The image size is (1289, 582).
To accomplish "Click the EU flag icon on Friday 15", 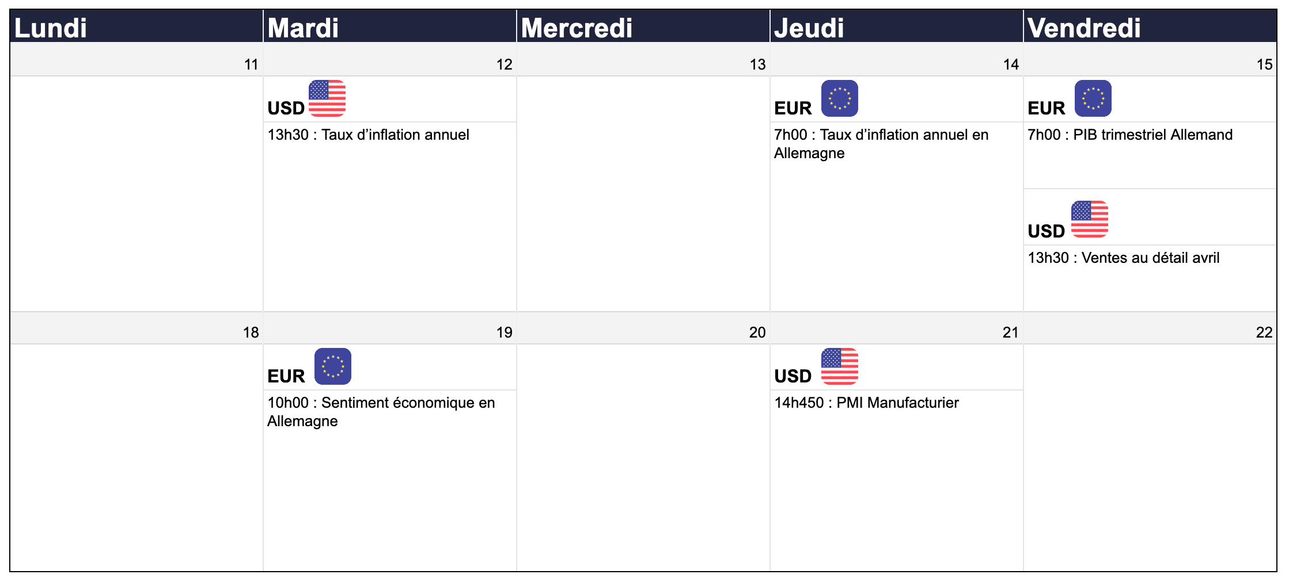I will 1093,98.
